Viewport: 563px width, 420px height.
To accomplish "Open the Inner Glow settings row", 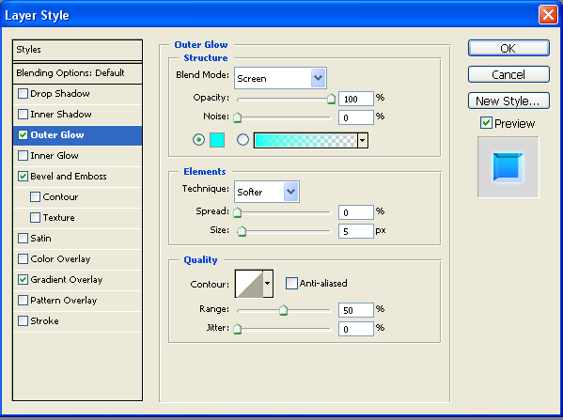I will (x=78, y=156).
